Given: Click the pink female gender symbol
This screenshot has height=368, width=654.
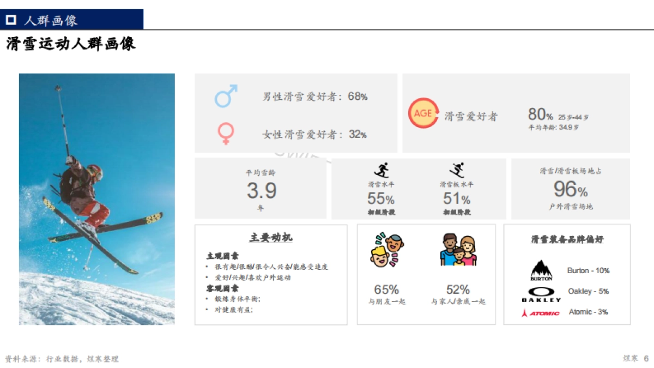Looking at the screenshot, I should tap(227, 132).
